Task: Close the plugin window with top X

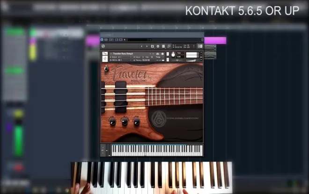Action: click(202, 35)
